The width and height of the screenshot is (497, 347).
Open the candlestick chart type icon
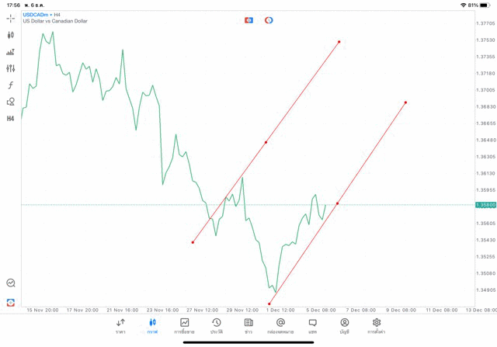point(11,35)
